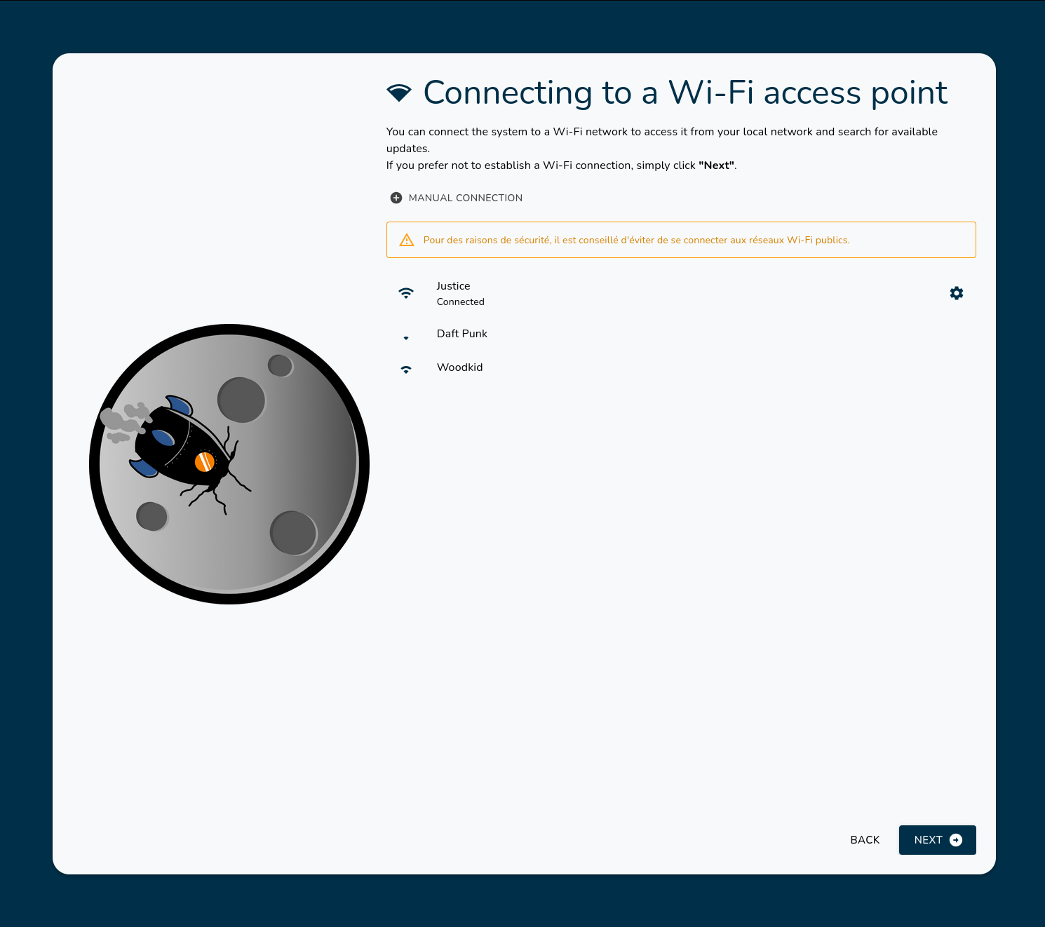The height and width of the screenshot is (927, 1045).
Task: Click the plus icon next to MANUAL CONNECTION
Action: click(x=396, y=198)
